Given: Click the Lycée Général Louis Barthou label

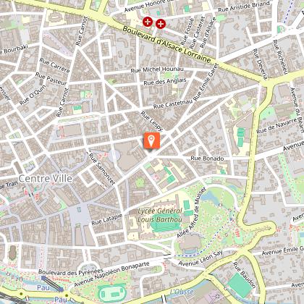Looking at the screenshot, I should click(x=160, y=215).
